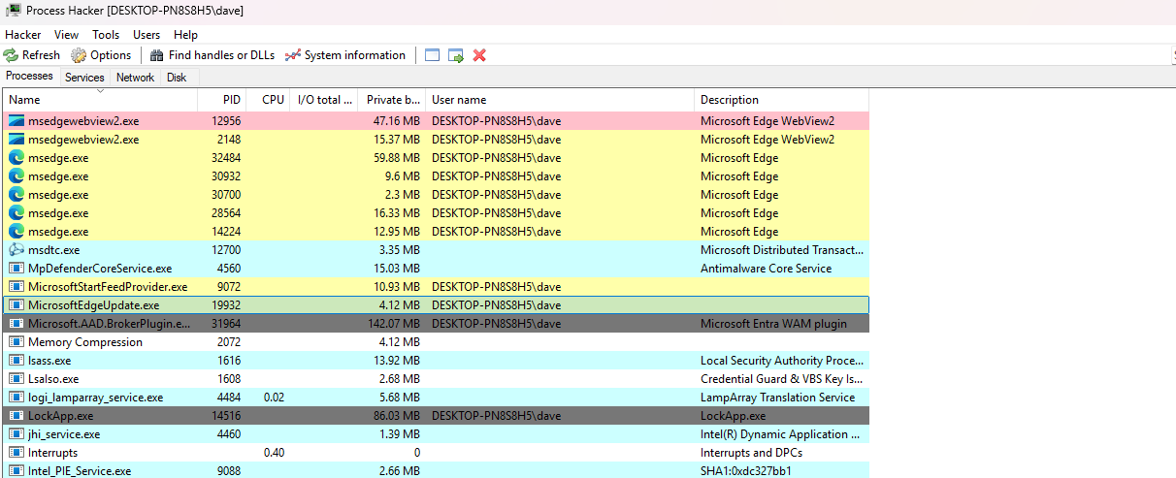Click the LampArray Translation Service description
Image resolution: width=1176 pixels, height=478 pixels.
778,398
